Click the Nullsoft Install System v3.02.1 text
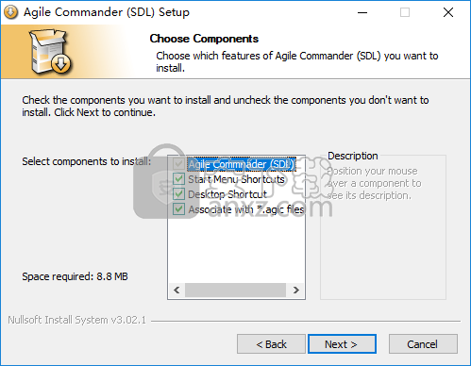 (77, 320)
